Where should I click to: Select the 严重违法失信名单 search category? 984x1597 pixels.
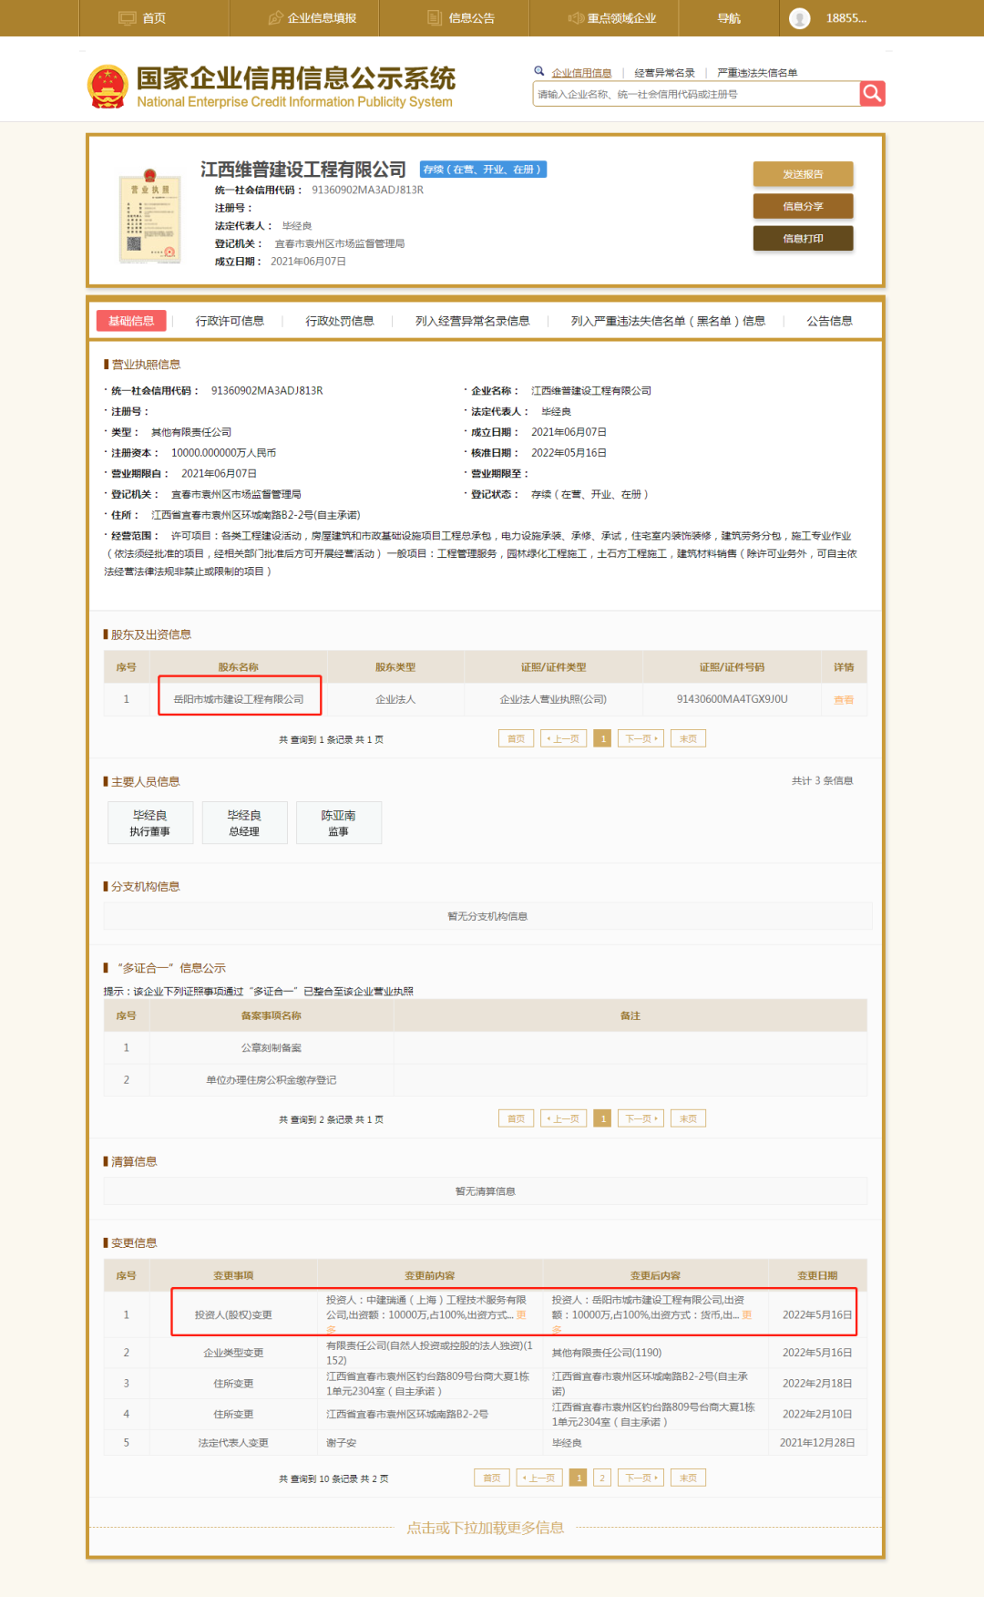[757, 73]
